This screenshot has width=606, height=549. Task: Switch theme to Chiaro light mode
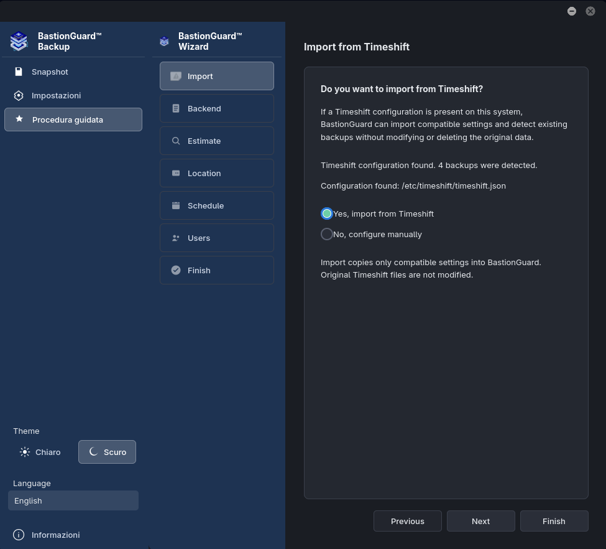(x=40, y=452)
